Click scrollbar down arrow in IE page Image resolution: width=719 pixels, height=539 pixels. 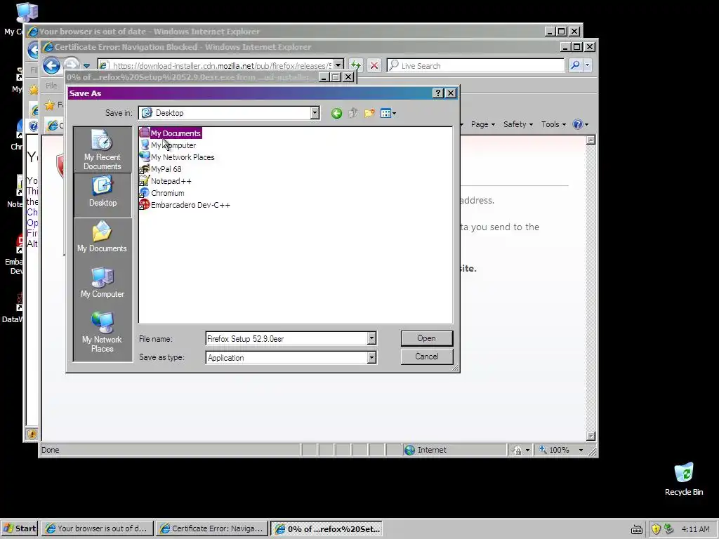point(591,436)
